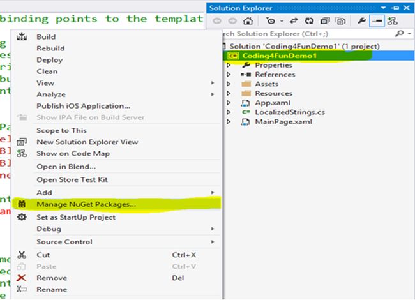This screenshot has width=415, height=300.
Task: Expand the References node
Action: 229,75
